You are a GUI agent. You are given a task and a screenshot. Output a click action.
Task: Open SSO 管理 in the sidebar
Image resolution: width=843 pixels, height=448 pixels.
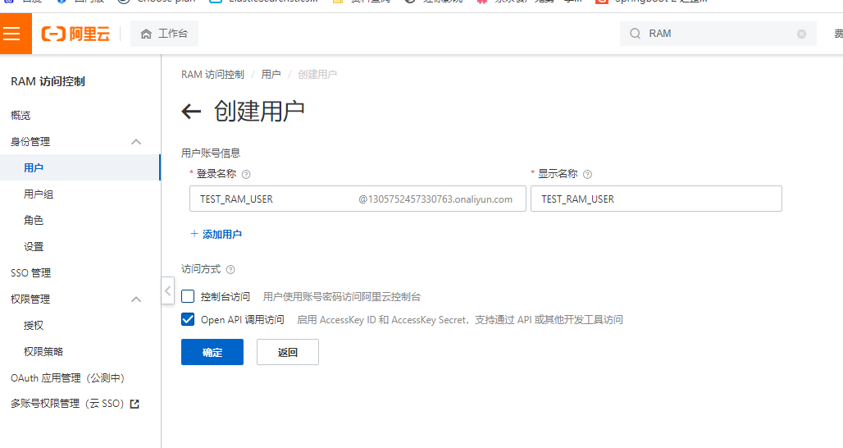[30, 272]
